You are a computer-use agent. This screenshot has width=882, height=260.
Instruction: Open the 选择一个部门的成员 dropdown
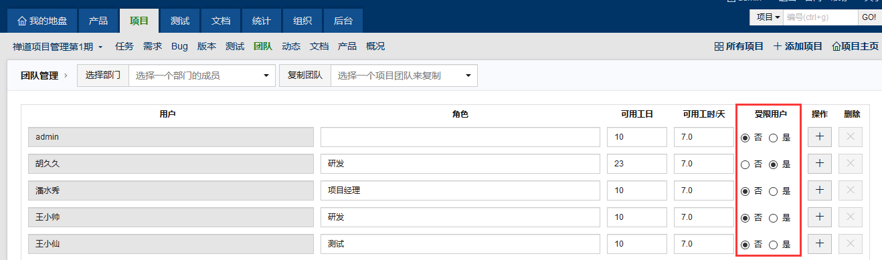[x=202, y=76]
